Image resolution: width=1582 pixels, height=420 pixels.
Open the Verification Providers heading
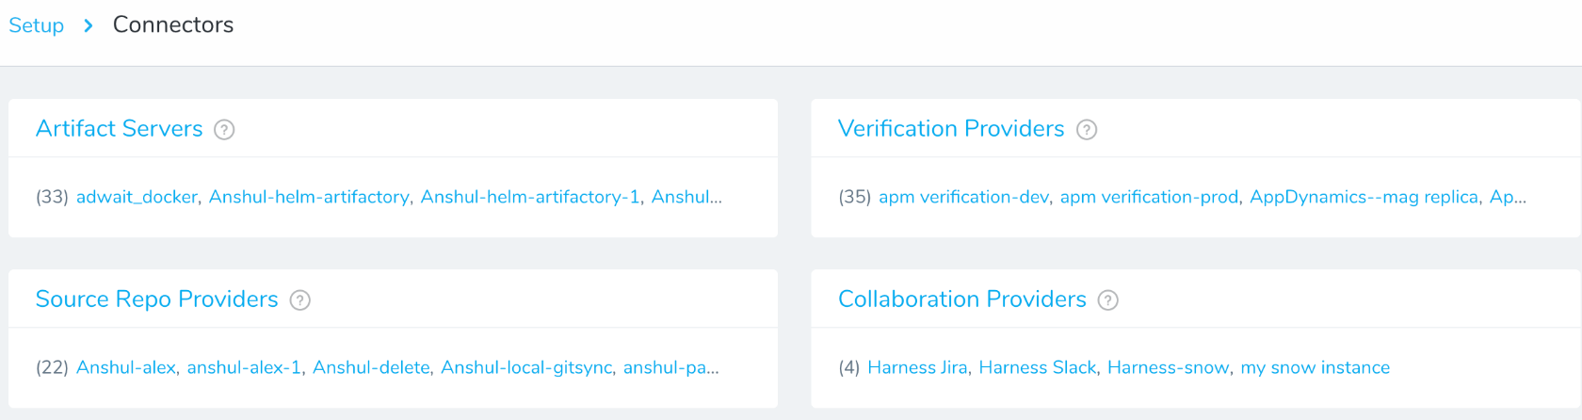tap(951, 129)
